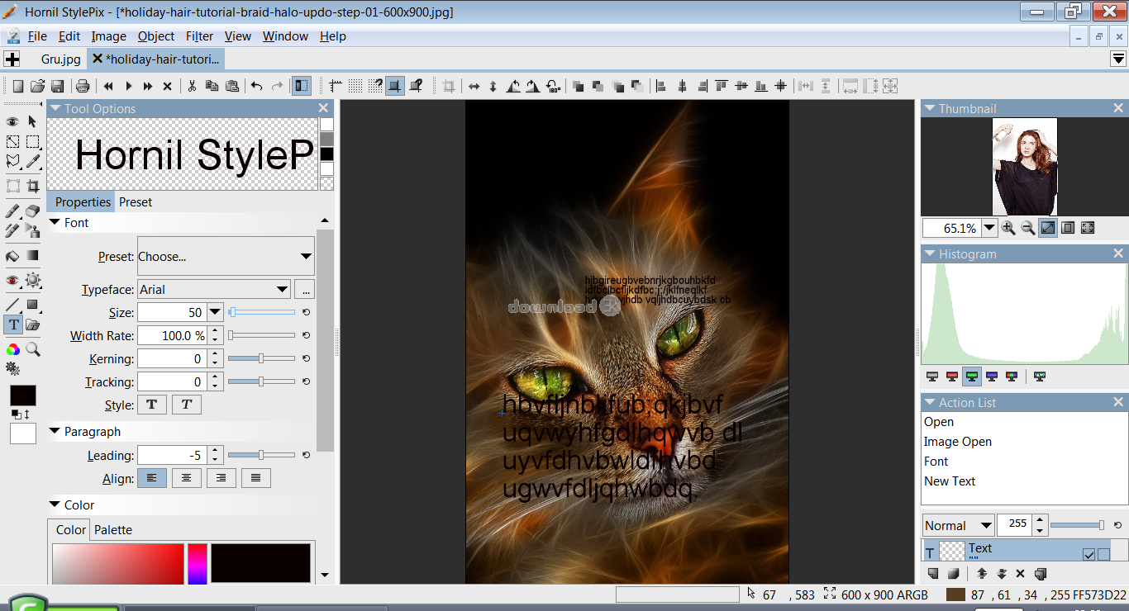Click the Zoom in magnifier under thumbnail
Image resolution: width=1129 pixels, height=611 pixels.
[1008, 228]
